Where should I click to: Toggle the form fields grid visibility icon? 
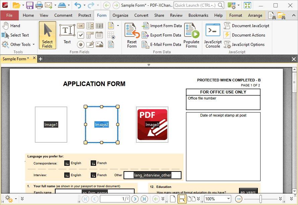tap(111, 35)
